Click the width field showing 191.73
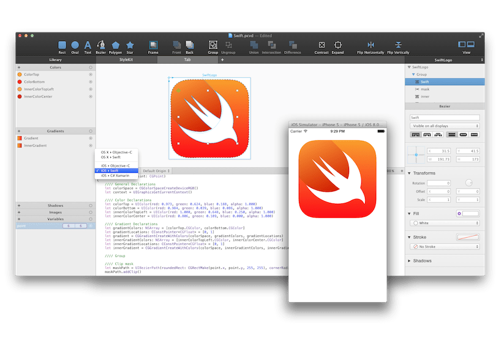This screenshot has height=337, width=504. (438, 159)
